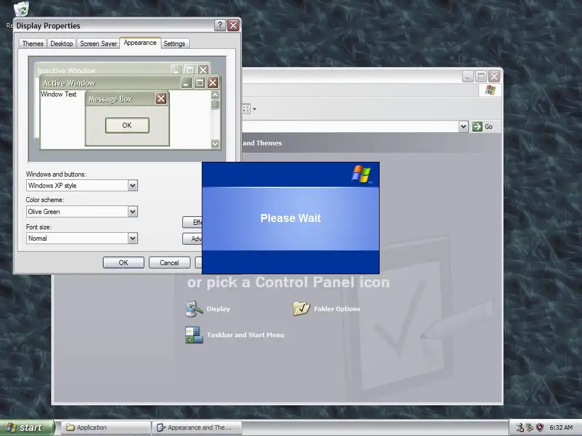This screenshot has height=436, width=582.
Task: Click OK in the Message Box preview
Action: tap(127, 125)
